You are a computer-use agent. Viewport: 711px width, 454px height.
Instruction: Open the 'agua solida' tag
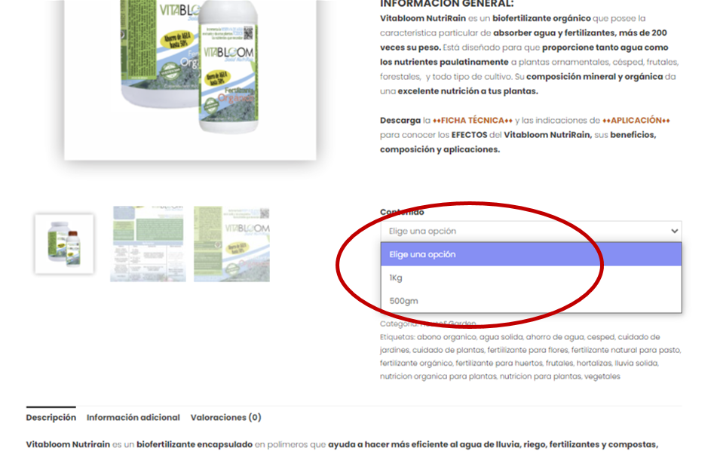[501, 337]
